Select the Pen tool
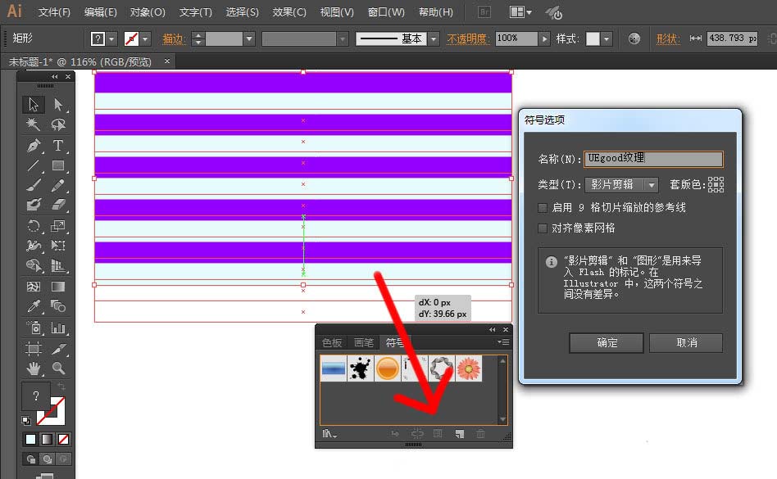777x479 pixels. coord(35,147)
